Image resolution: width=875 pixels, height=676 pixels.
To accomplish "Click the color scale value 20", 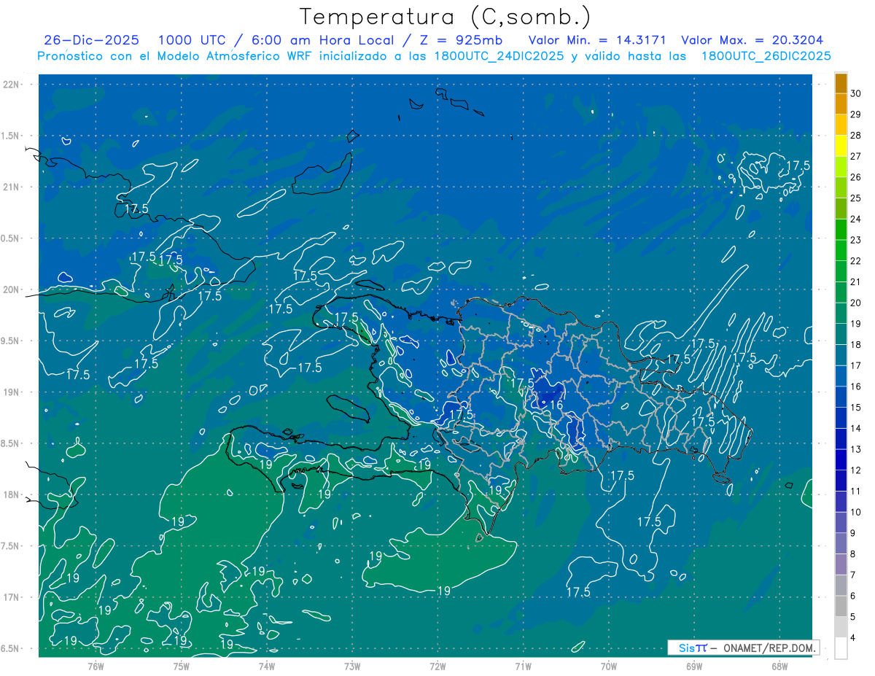I will 856,303.
